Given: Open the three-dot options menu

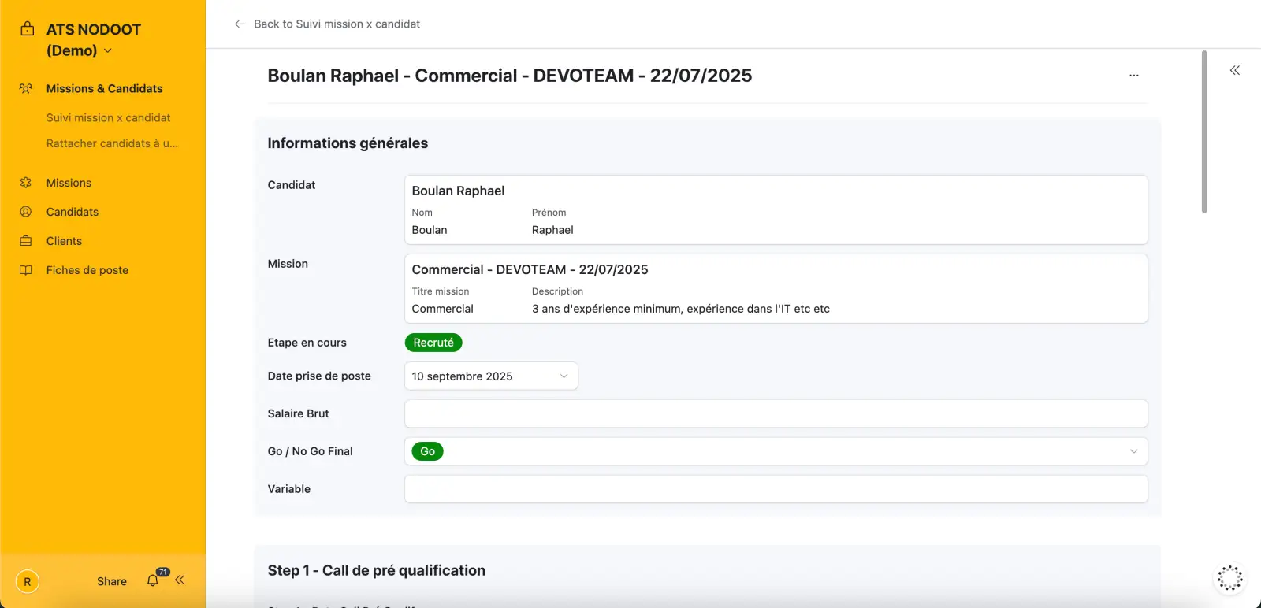Looking at the screenshot, I should pos(1133,76).
